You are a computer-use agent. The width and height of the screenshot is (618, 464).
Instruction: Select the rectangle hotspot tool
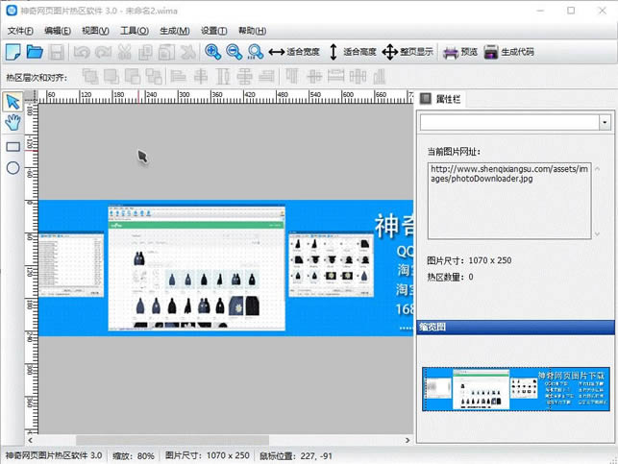click(13, 147)
